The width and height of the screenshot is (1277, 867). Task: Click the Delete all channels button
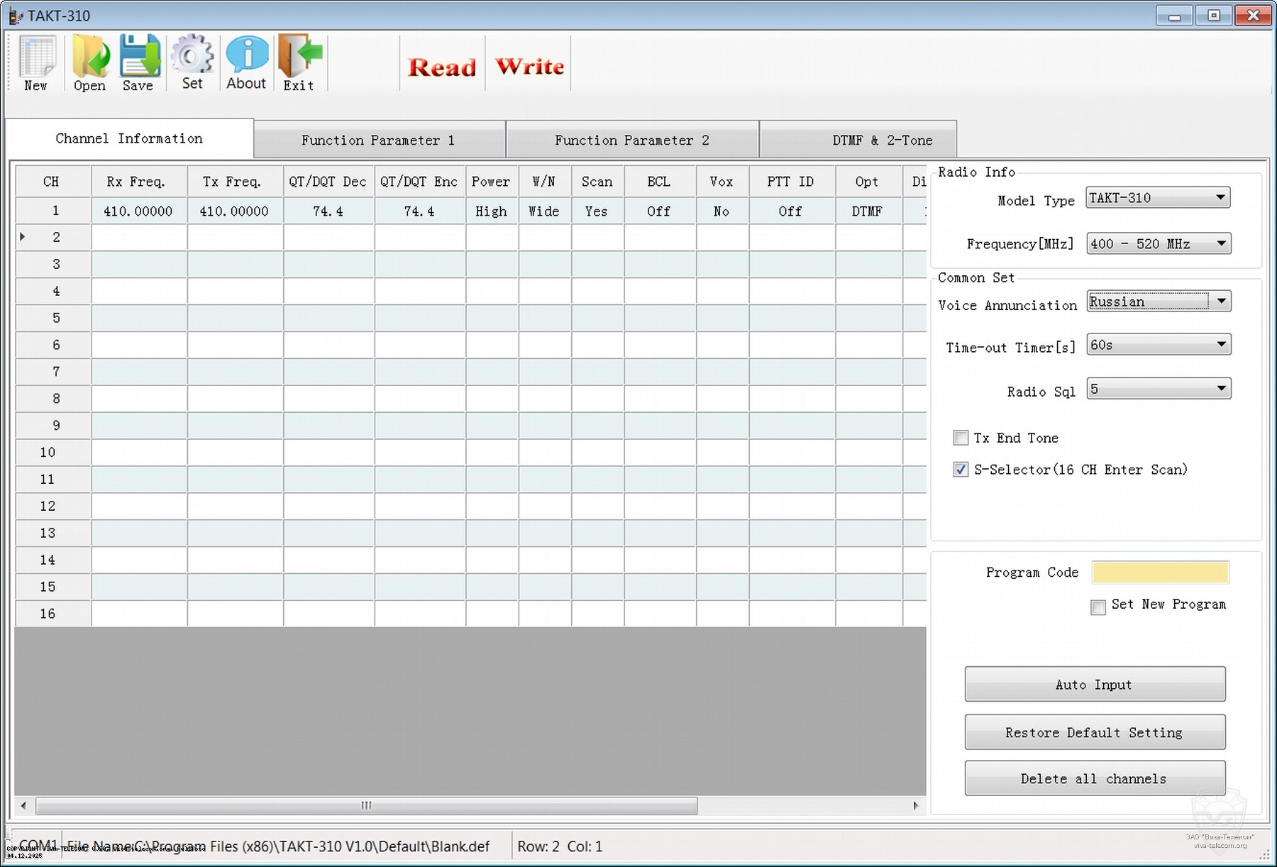(x=1094, y=778)
